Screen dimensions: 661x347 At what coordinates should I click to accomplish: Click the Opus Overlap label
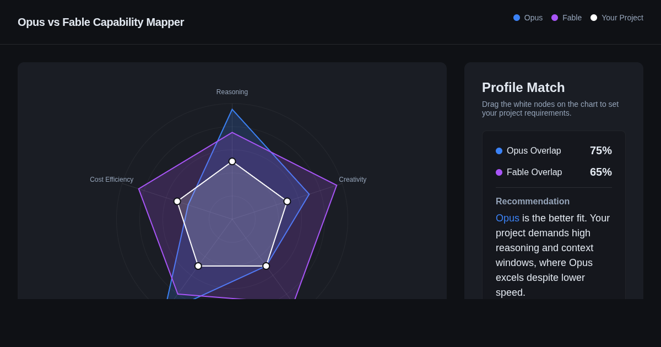[534, 151]
